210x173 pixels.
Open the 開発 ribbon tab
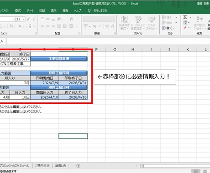[x=65, y=10]
